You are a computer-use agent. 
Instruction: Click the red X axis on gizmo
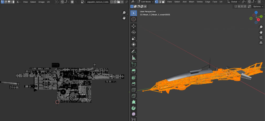[x=258, y=20]
